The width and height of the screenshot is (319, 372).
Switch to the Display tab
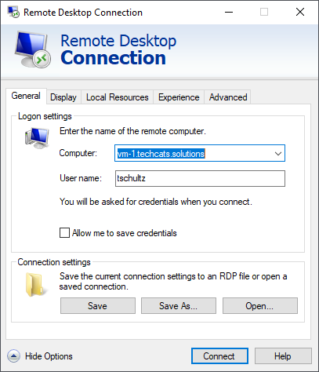[63, 97]
